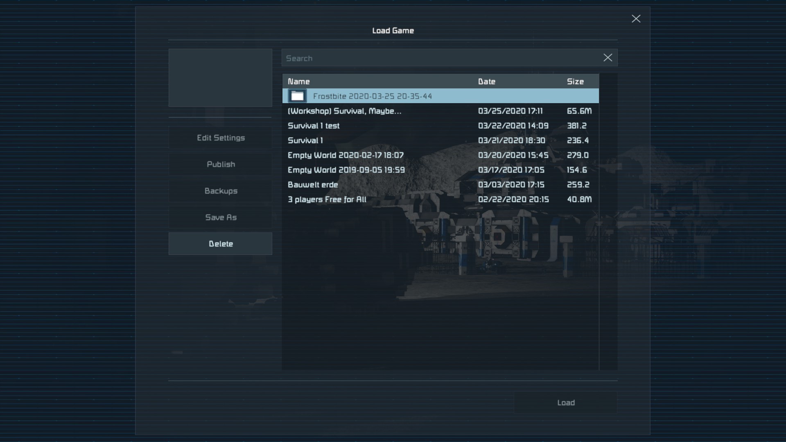Open the Backups list
The width and height of the screenshot is (786, 442).
point(221,191)
